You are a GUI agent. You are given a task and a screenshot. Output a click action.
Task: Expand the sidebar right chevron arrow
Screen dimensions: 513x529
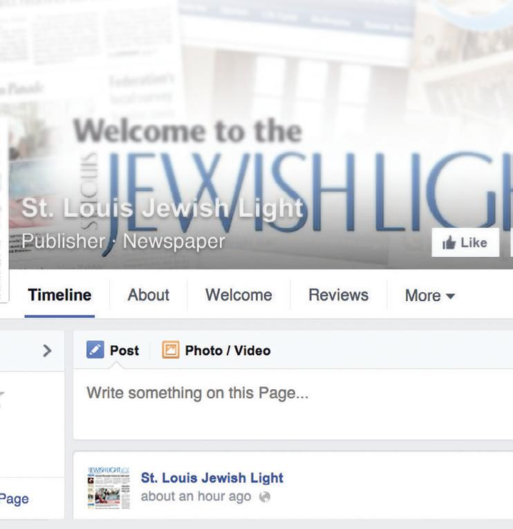click(x=47, y=351)
